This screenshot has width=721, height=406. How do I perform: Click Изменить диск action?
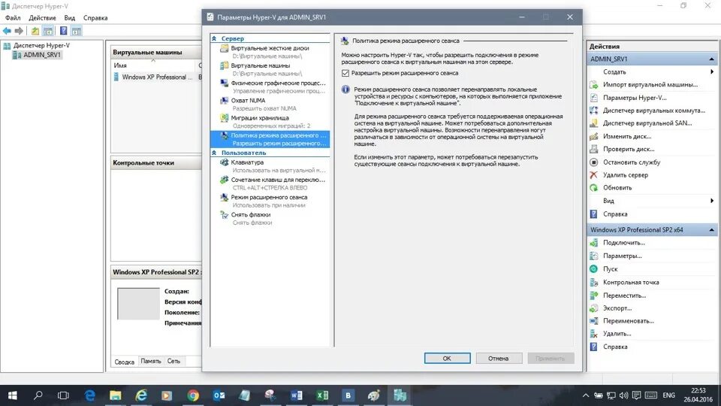pyautogui.click(x=626, y=136)
